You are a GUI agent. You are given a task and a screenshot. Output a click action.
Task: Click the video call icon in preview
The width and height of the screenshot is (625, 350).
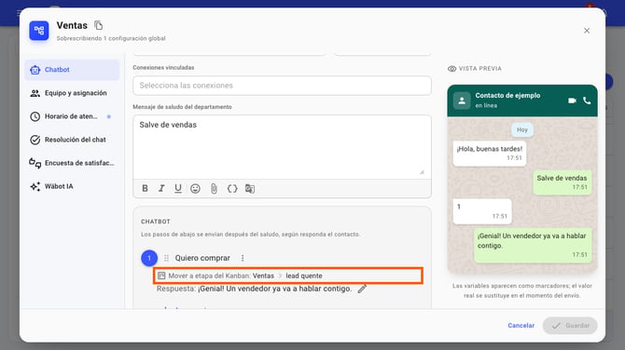pyautogui.click(x=572, y=101)
